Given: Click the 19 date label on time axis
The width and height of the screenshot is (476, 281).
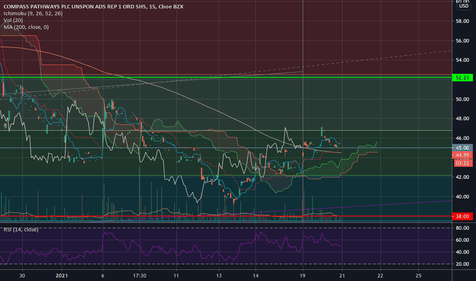Looking at the screenshot, I should click(302, 276).
